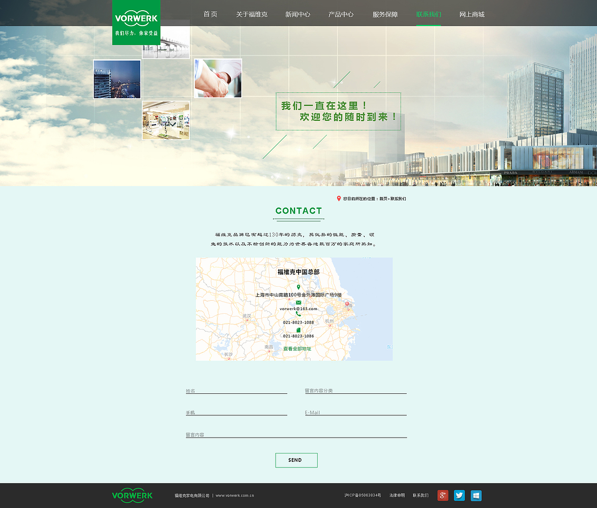Click the Google+ icon in the footer

(442, 495)
